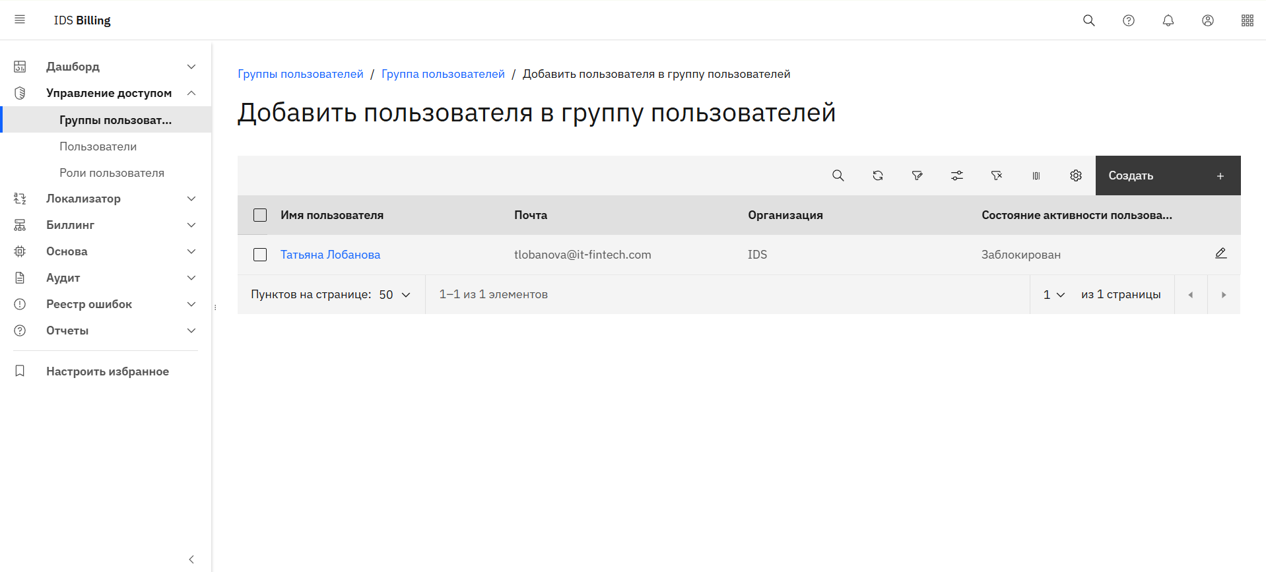Open the user profile avatar icon

[x=1207, y=20]
